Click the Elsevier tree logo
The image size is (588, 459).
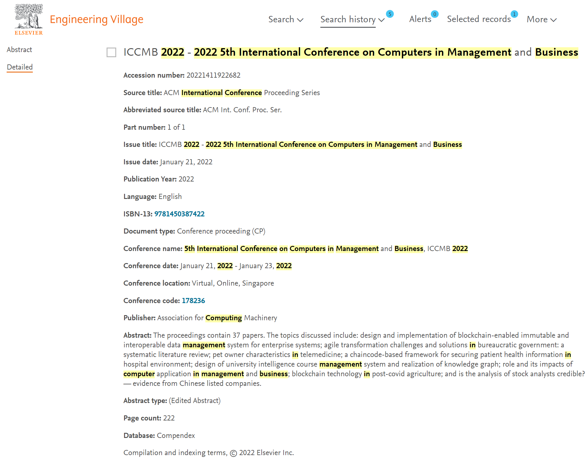[29, 20]
